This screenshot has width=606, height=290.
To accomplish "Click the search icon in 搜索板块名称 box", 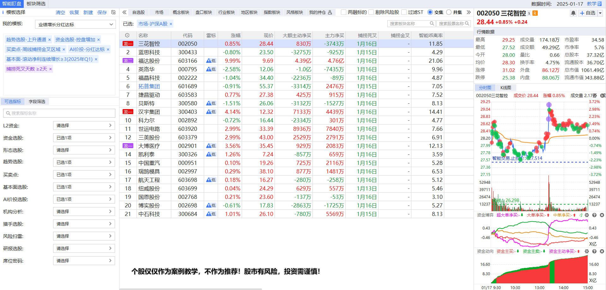I will point(432,24).
